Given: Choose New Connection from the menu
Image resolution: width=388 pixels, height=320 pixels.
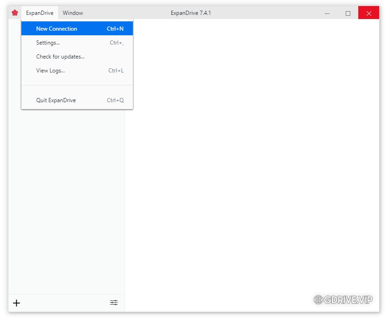Looking at the screenshot, I should pyautogui.click(x=77, y=28).
